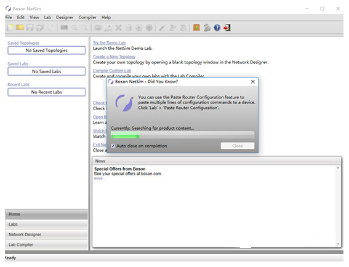Click the Saved Labs heading
349x267 pixels.
(18, 64)
